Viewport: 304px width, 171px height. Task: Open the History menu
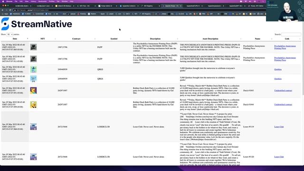coord(33,1)
